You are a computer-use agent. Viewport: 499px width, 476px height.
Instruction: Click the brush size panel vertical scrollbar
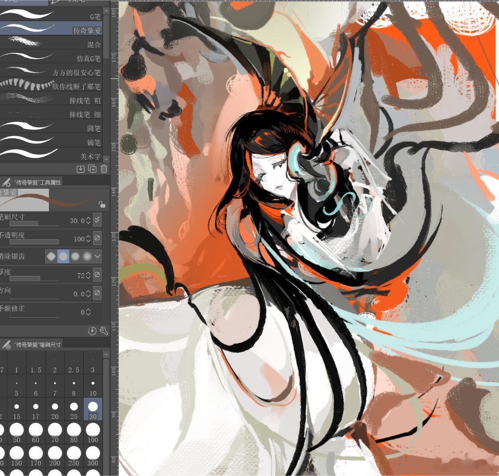(106, 417)
